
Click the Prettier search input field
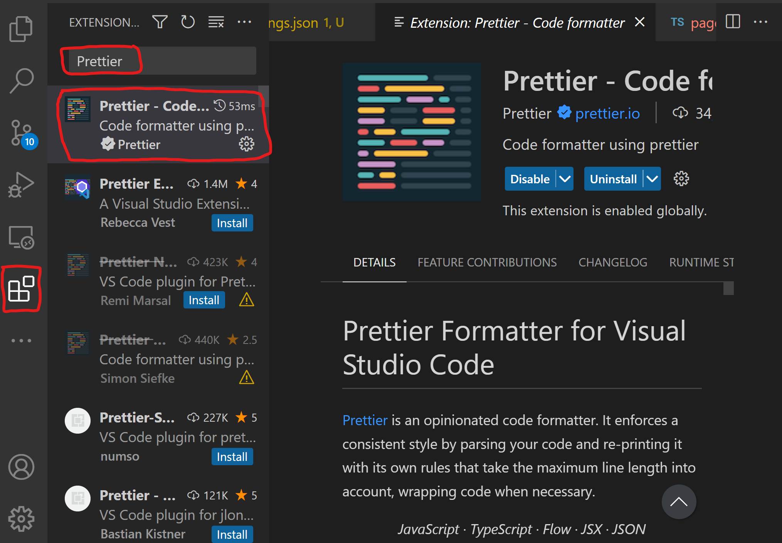[162, 61]
